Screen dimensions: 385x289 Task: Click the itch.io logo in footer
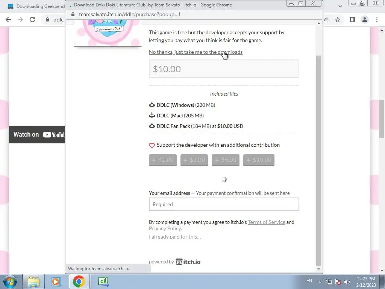(188, 262)
